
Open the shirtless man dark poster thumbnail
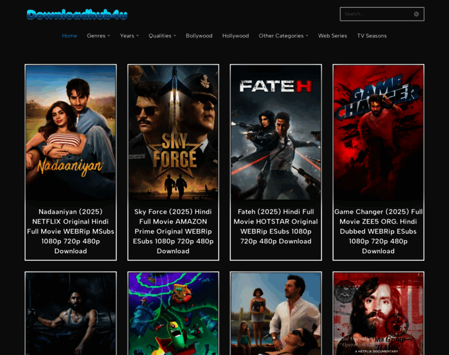click(71, 314)
